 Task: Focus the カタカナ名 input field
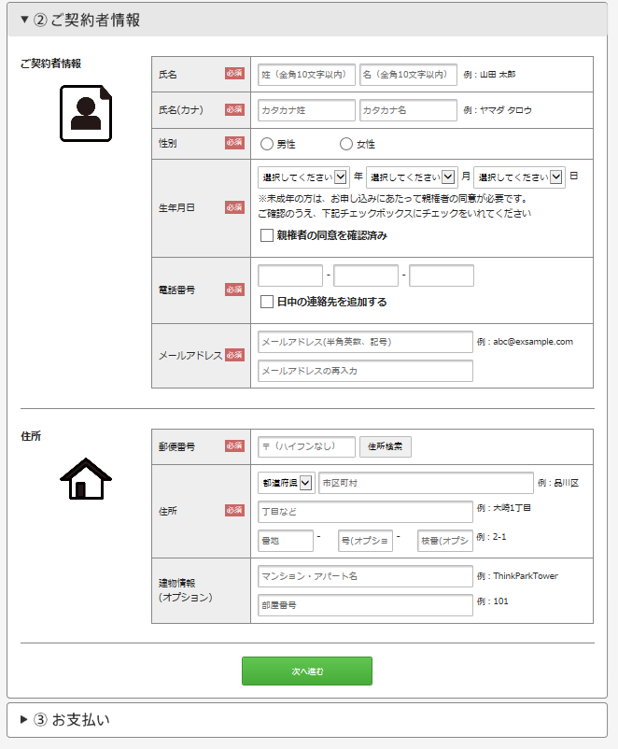coord(408,110)
